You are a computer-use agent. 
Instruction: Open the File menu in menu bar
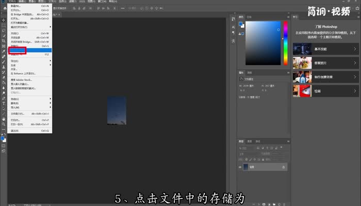(x=5, y=2)
